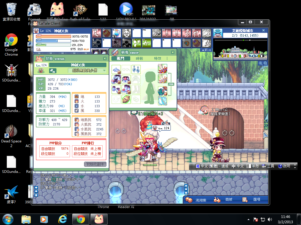This screenshot has height=225, width=301.
Task: Close the 狀態 status panel
Action: click(105, 59)
